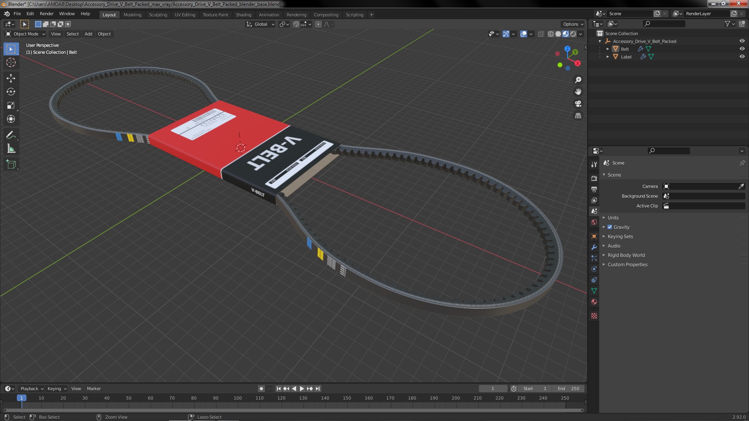Screen dimensions: 749x421
Task: Open the Output properties tab
Action: tap(594, 189)
